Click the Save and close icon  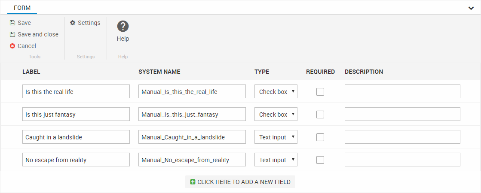pyautogui.click(x=12, y=34)
